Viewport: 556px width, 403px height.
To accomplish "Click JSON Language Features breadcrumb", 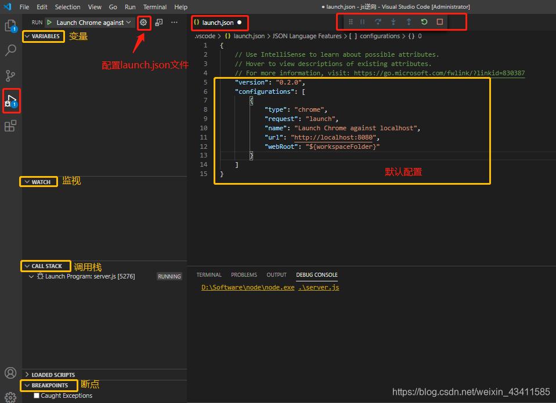I will (x=306, y=36).
